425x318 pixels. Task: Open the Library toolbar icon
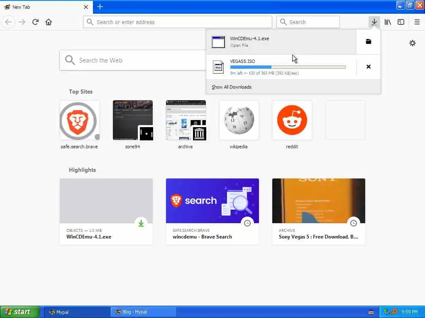point(388,22)
